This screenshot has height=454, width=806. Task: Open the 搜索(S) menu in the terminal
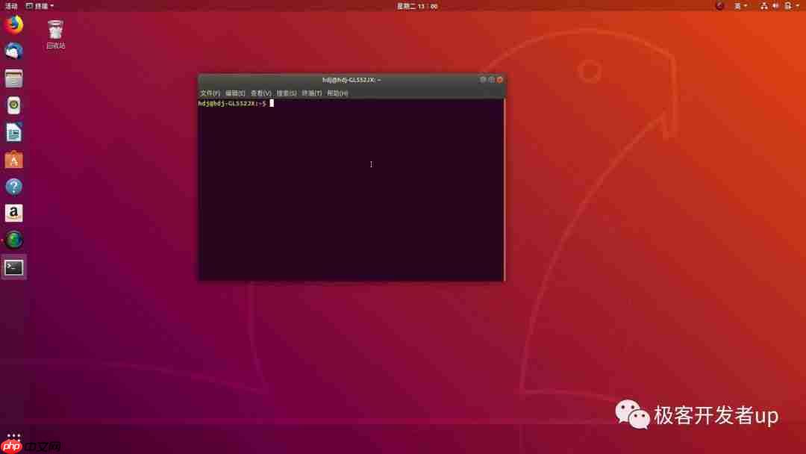286,93
